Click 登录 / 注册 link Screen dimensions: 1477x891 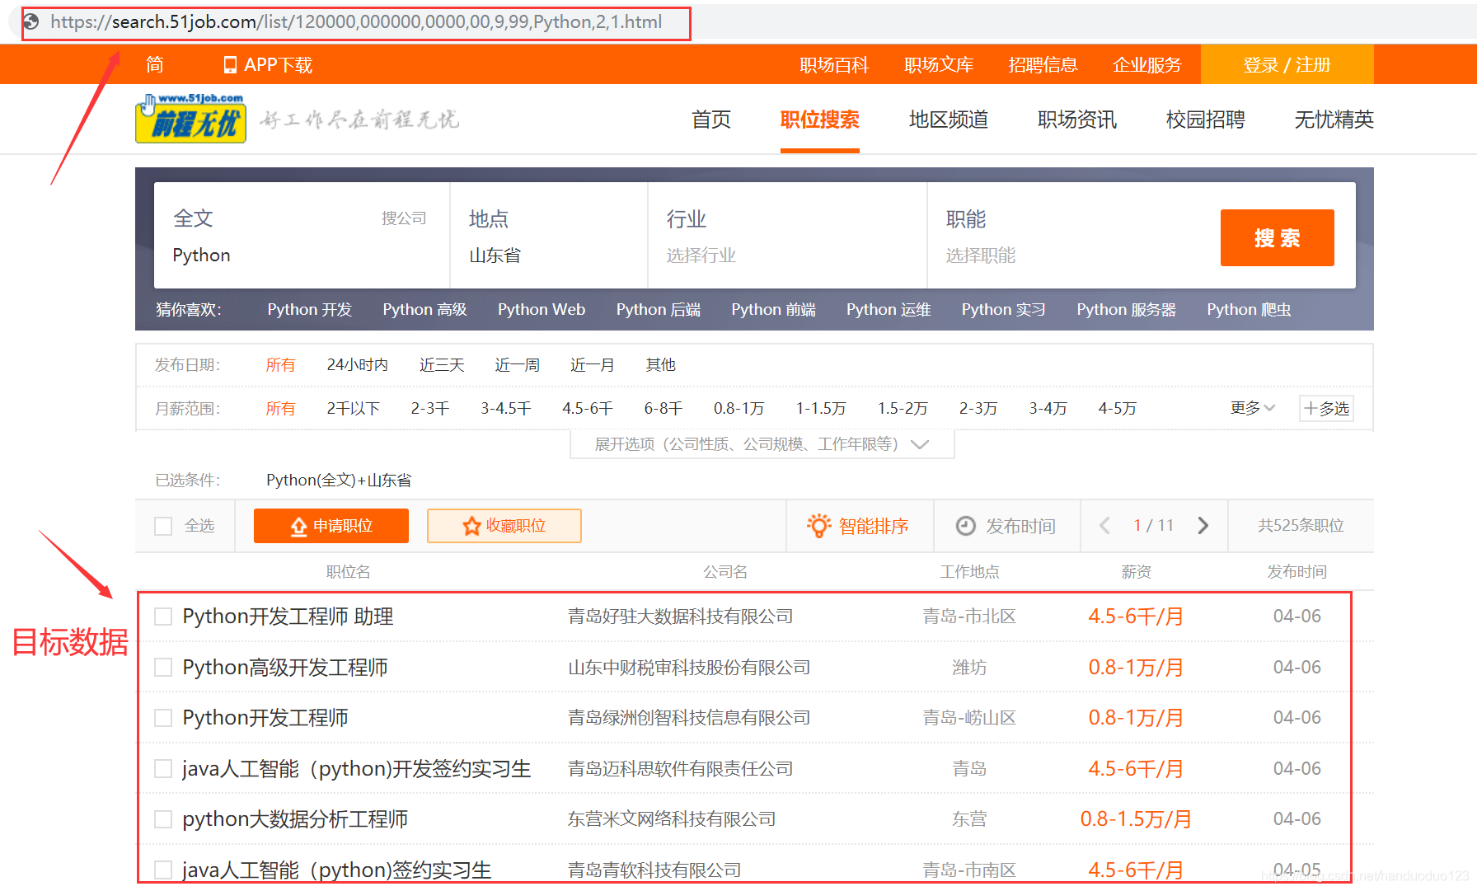[1287, 65]
